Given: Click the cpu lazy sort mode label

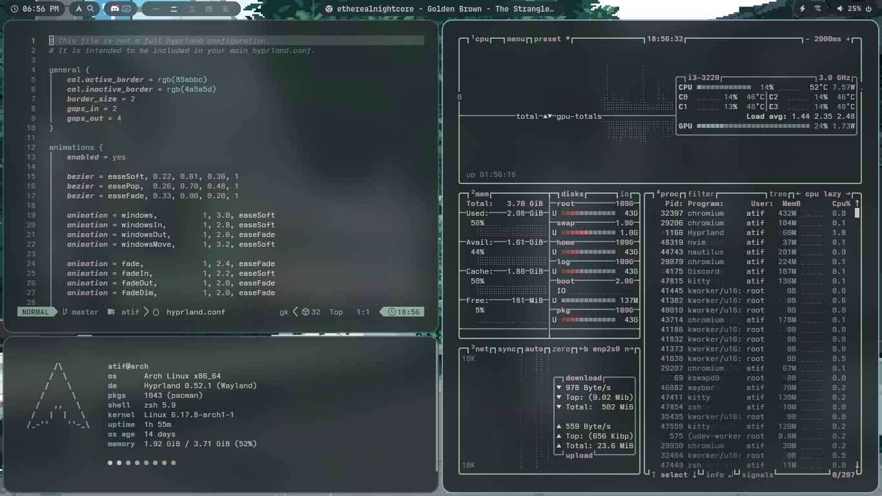Looking at the screenshot, I should (823, 194).
